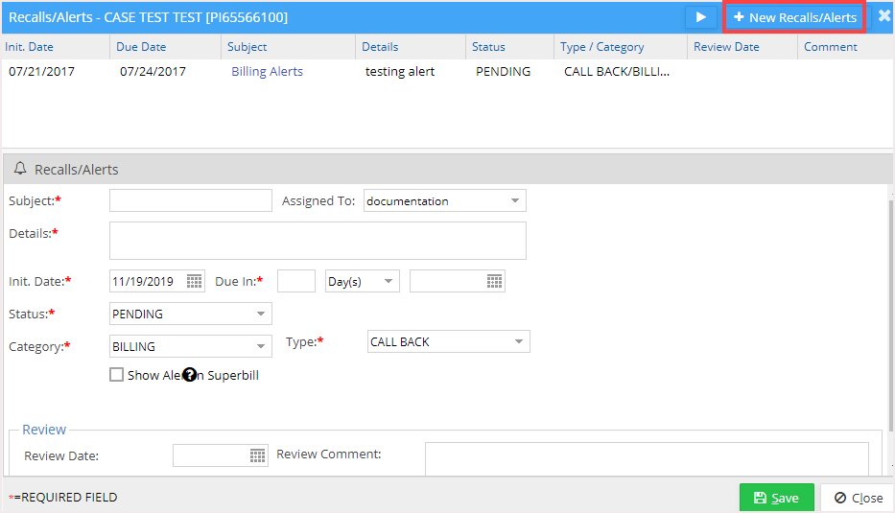Sort by Due Date column header
Screen dimensions: 895x513
tap(141, 46)
